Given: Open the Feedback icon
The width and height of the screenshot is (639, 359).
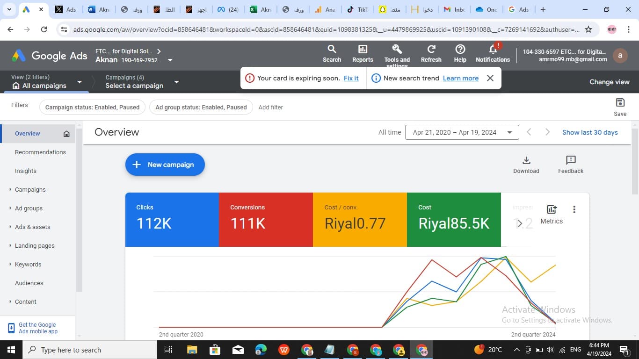Looking at the screenshot, I should (571, 161).
